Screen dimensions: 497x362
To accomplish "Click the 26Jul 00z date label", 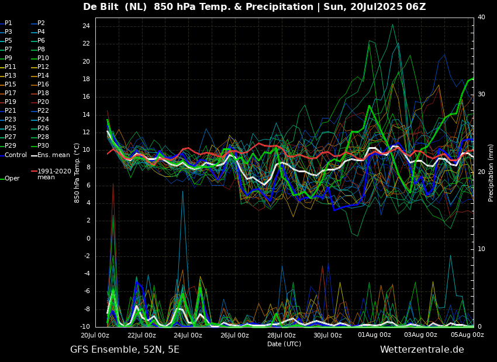I will point(234,335).
